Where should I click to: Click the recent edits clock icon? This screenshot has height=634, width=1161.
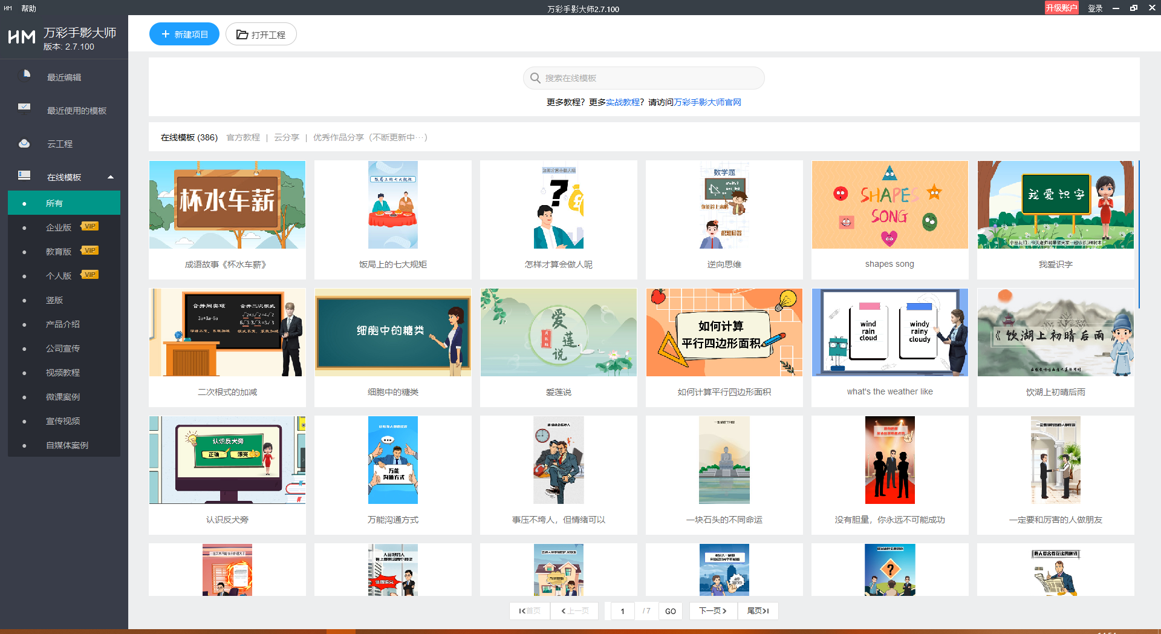[x=24, y=76]
